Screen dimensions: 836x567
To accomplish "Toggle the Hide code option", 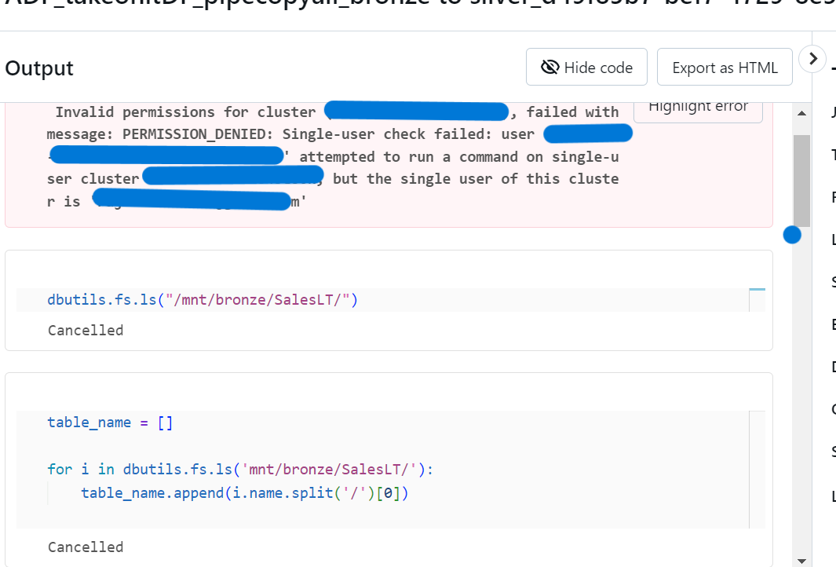I will click(586, 67).
